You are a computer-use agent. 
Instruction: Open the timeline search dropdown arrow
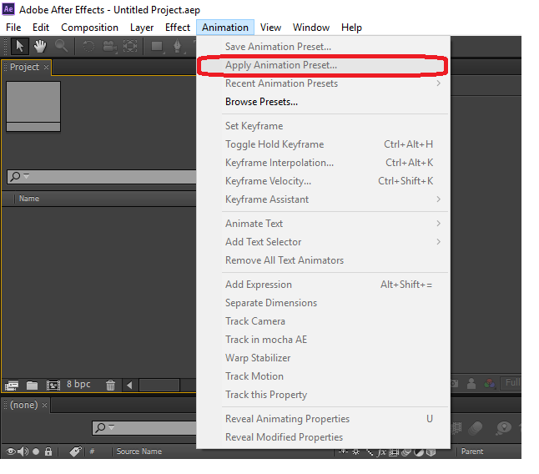pyautogui.click(x=111, y=427)
